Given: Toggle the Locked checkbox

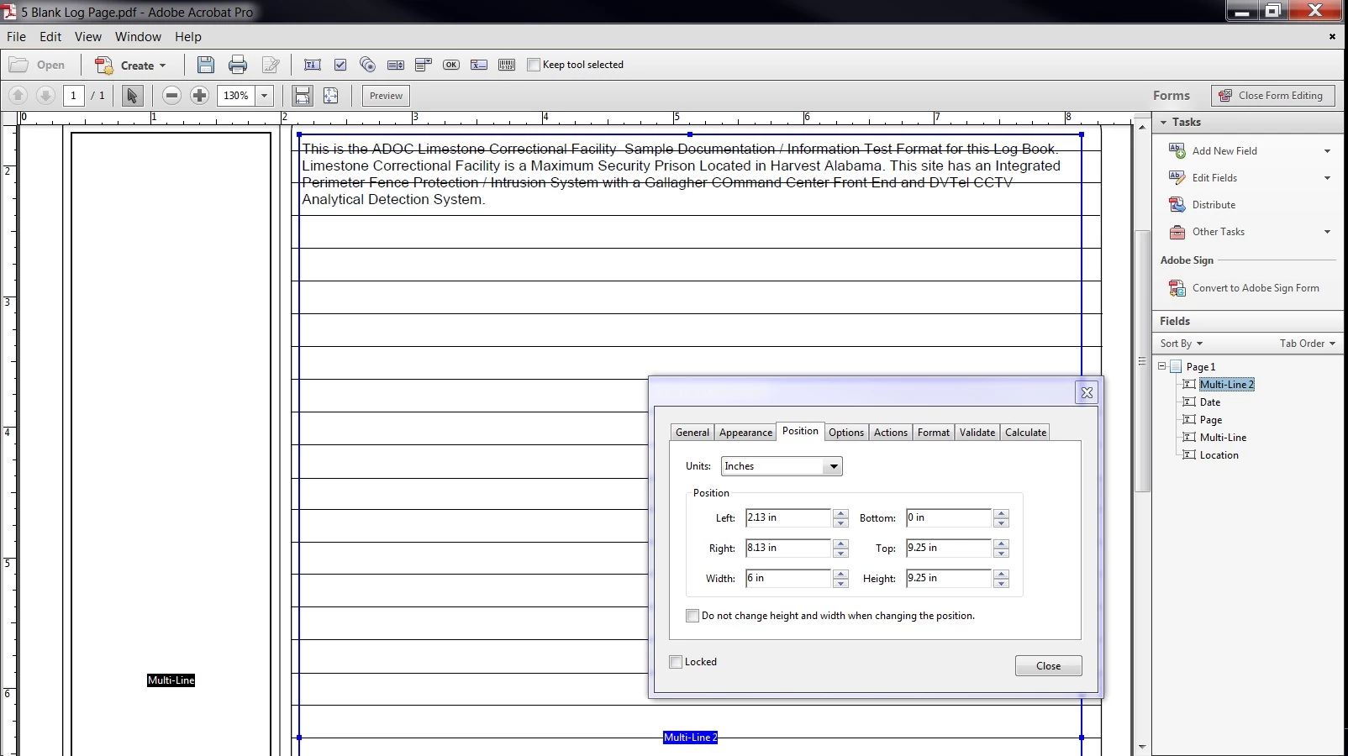Looking at the screenshot, I should [676, 662].
